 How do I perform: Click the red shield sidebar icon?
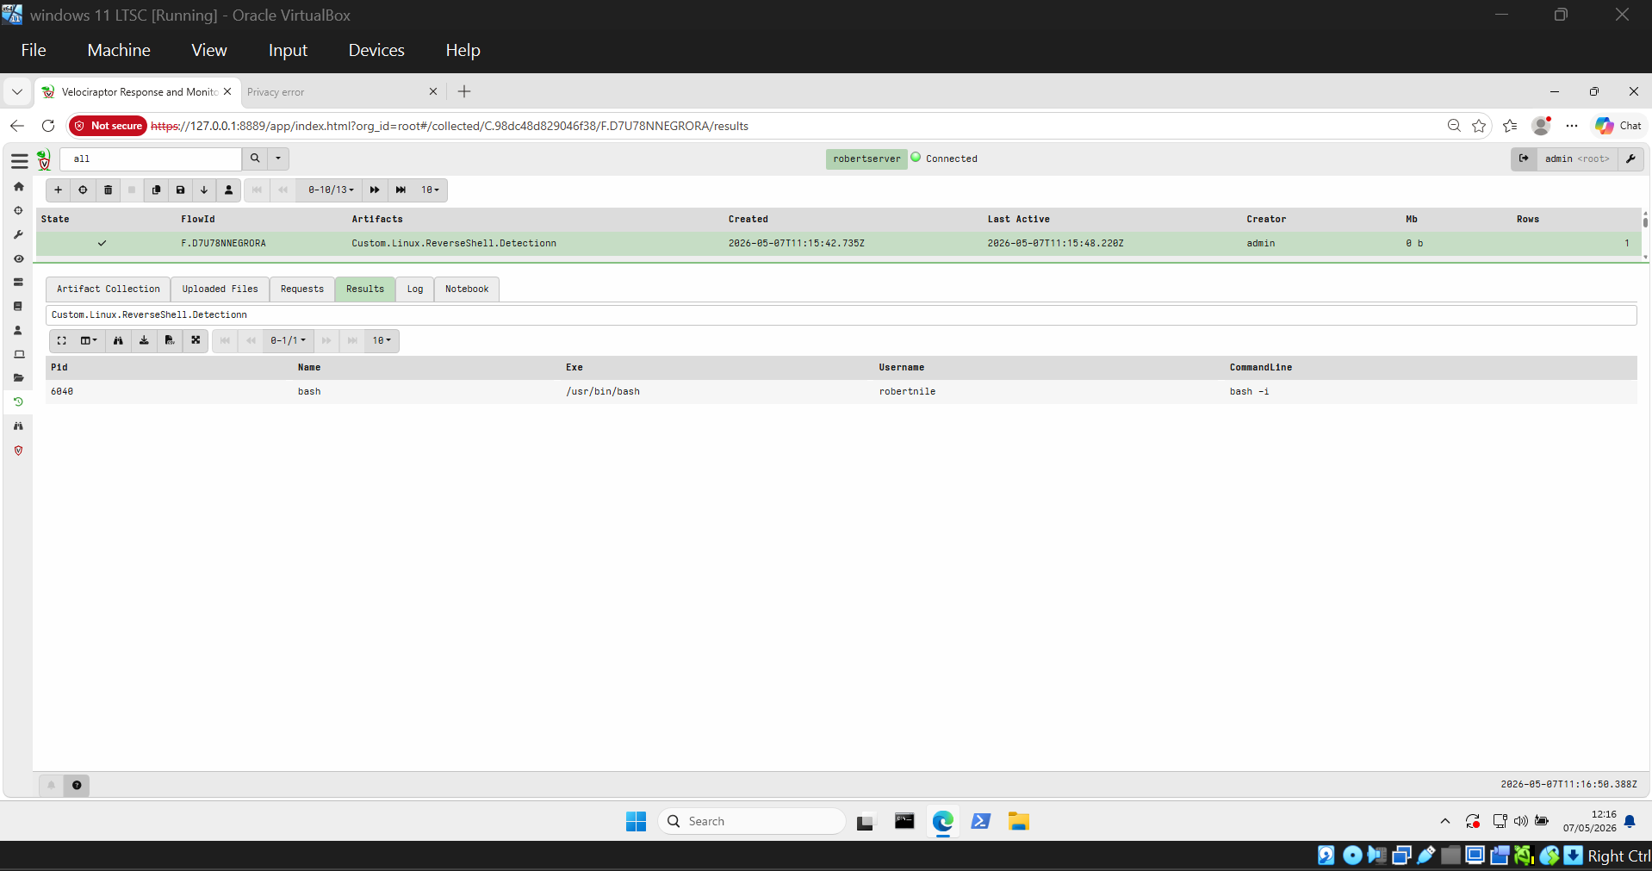click(18, 450)
